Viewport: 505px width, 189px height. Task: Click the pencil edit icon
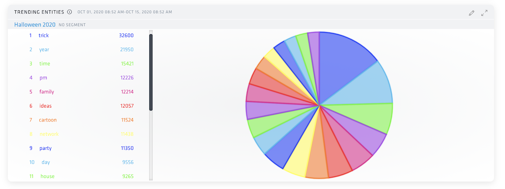(x=472, y=13)
